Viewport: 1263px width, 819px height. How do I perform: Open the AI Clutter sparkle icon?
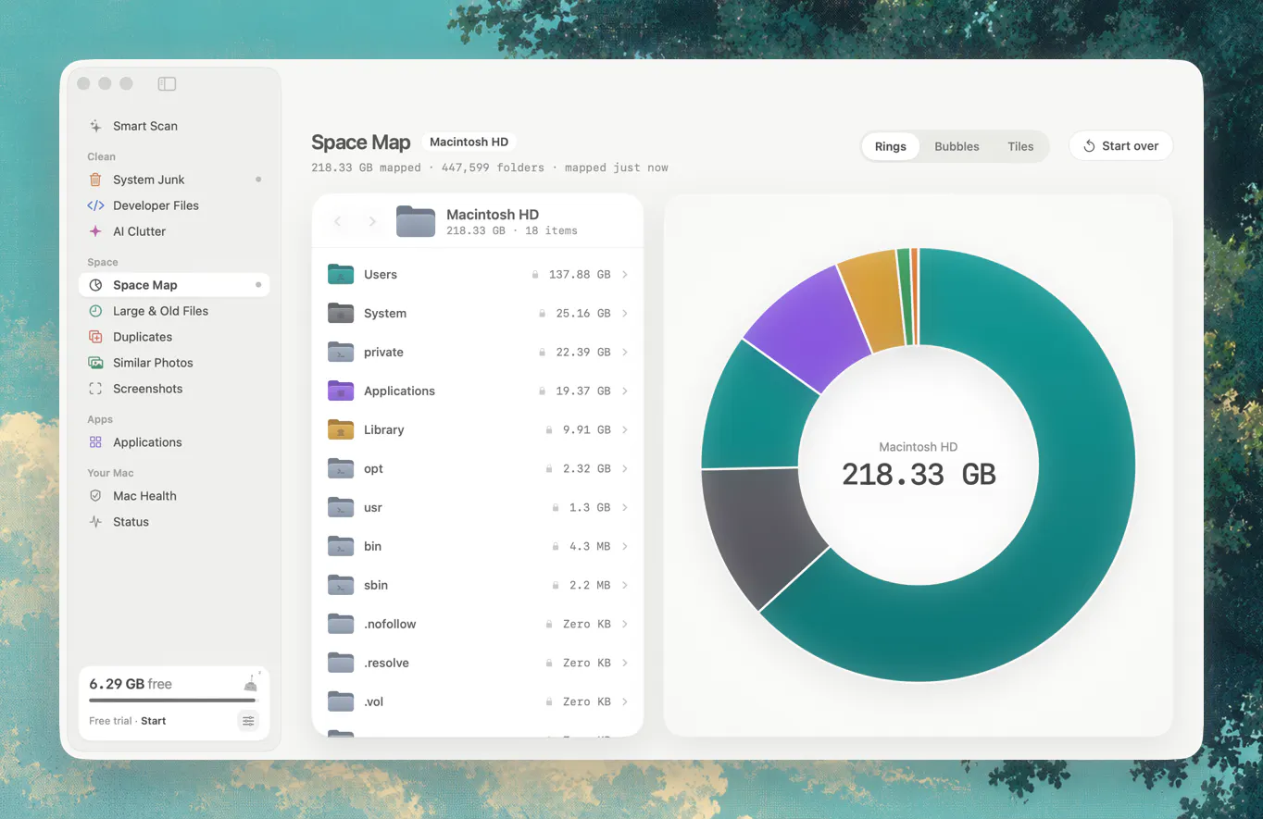click(95, 231)
